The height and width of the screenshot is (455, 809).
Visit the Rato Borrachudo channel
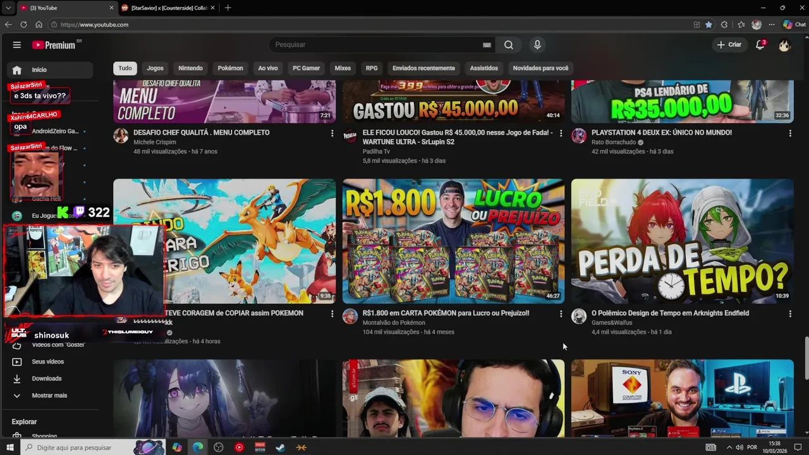[x=614, y=142]
